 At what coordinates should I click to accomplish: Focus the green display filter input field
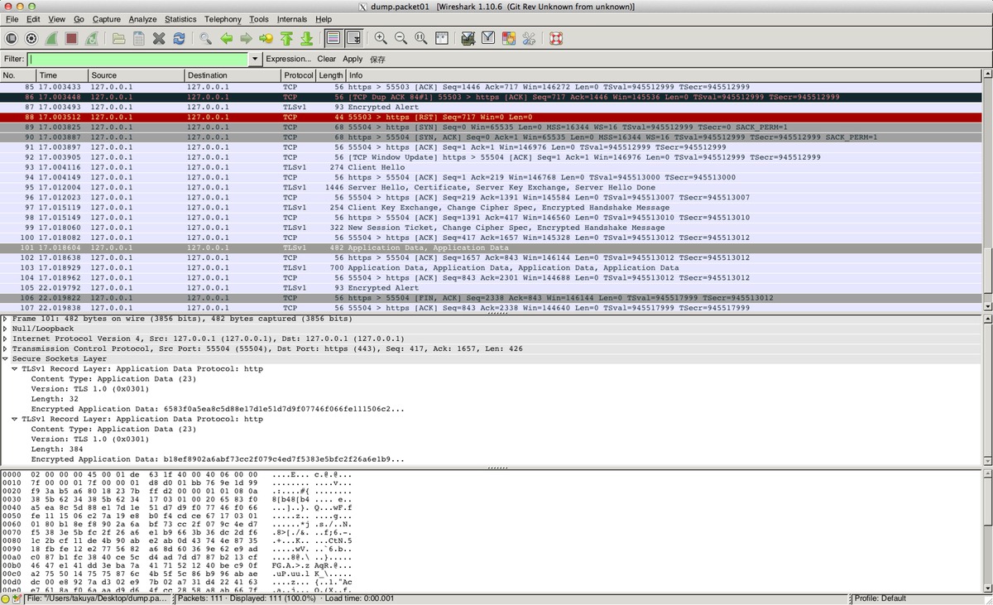coord(138,59)
